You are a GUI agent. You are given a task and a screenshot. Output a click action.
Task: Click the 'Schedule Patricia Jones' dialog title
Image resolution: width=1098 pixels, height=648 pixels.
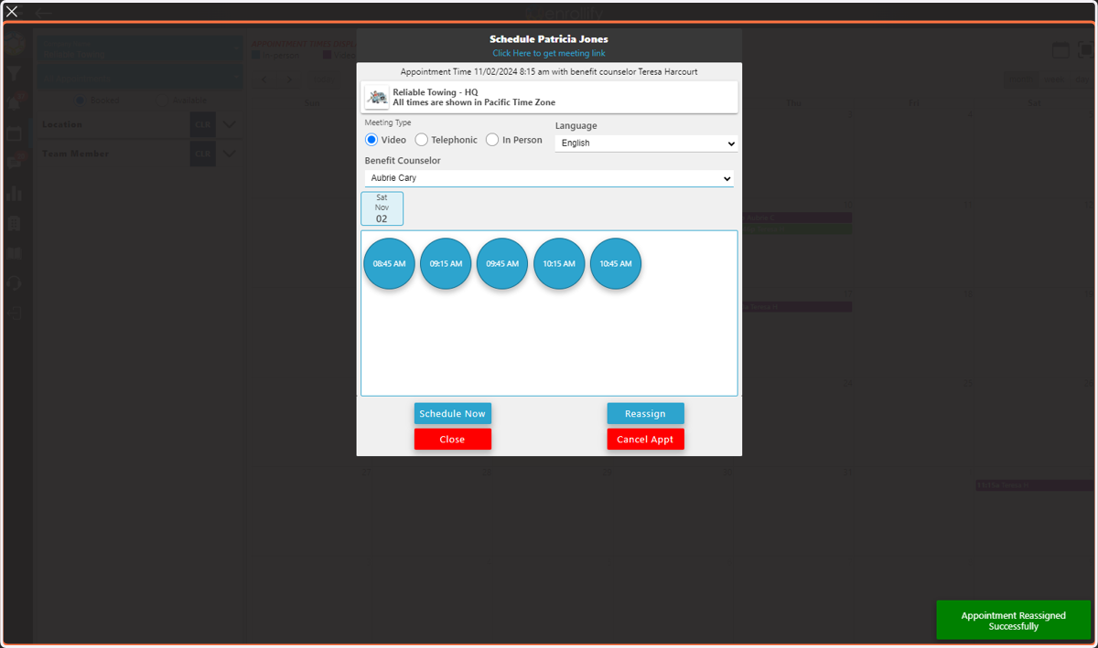[549, 39]
